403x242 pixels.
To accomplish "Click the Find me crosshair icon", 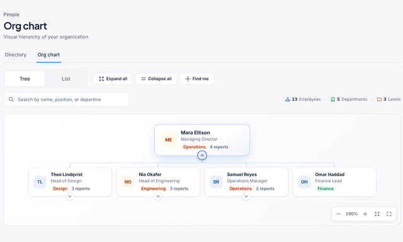I will point(188,79).
